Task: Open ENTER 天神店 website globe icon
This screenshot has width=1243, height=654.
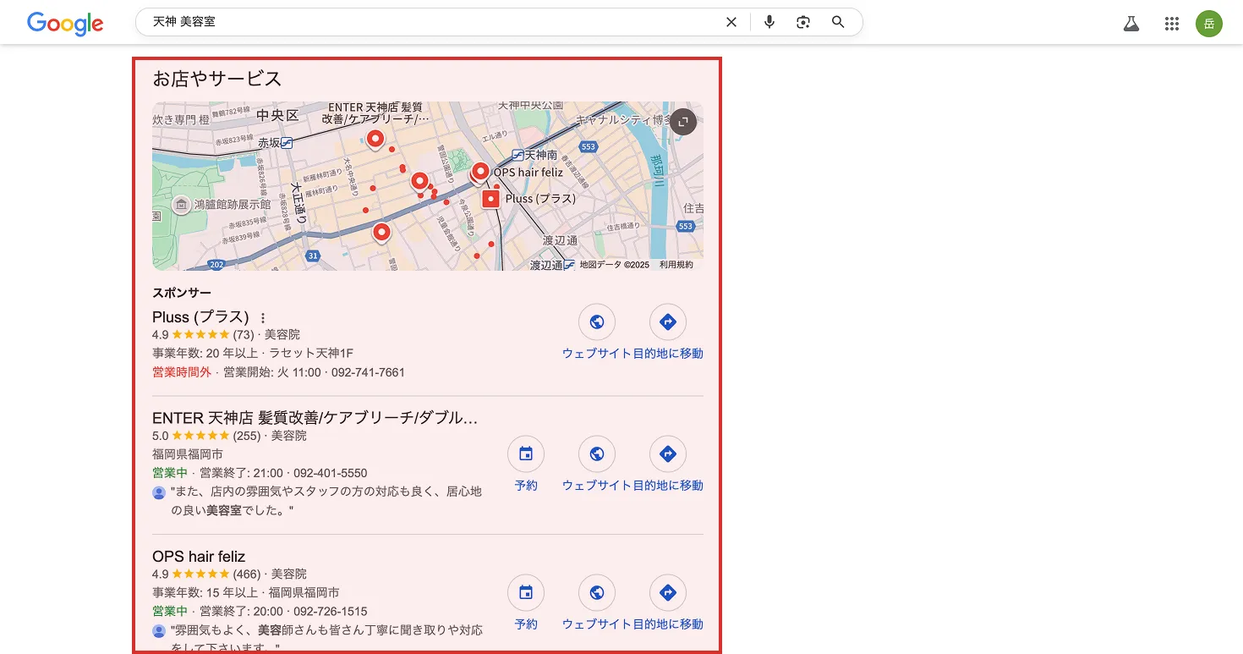Action: pyautogui.click(x=597, y=454)
